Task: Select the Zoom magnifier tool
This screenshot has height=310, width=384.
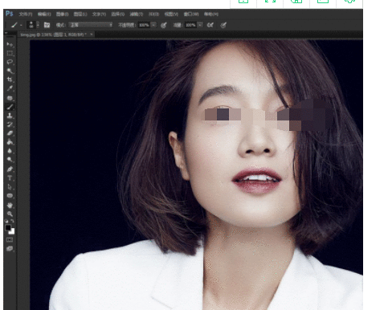Action: (x=10, y=214)
